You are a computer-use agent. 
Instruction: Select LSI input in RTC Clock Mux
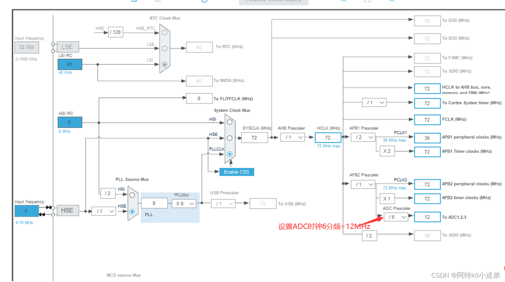(164, 65)
